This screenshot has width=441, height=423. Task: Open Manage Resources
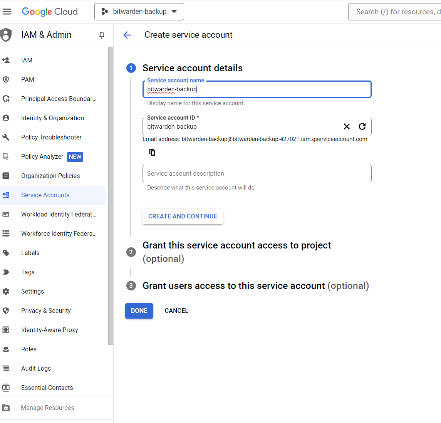47,408
